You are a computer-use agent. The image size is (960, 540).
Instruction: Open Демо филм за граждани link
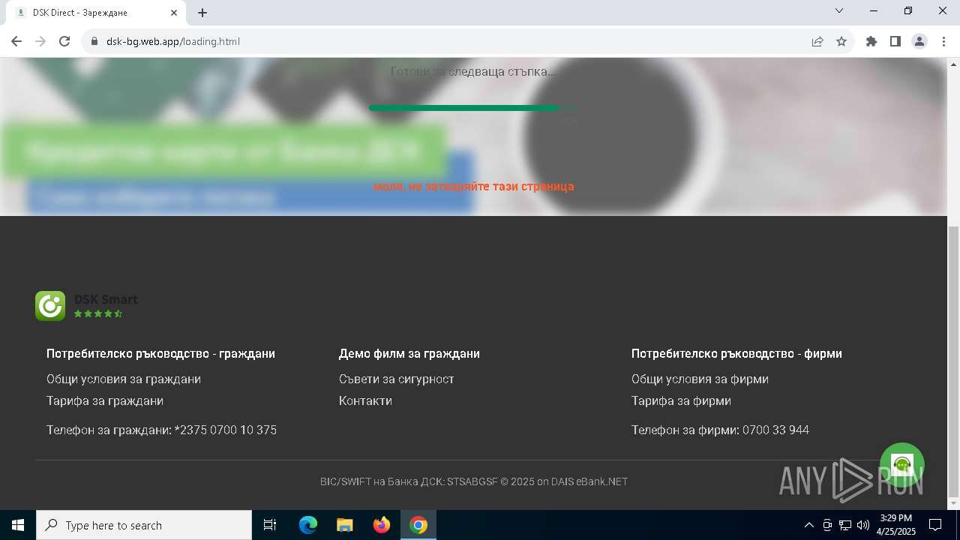pos(409,353)
